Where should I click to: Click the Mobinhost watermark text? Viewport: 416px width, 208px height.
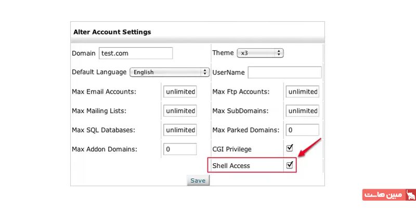click(x=384, y=196)
